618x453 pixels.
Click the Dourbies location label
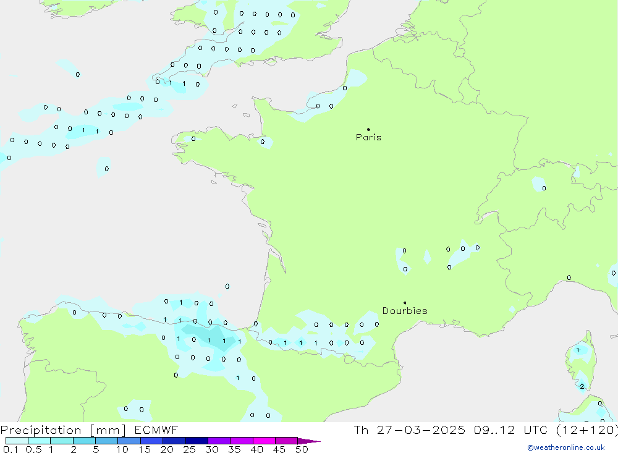[405, 311]
